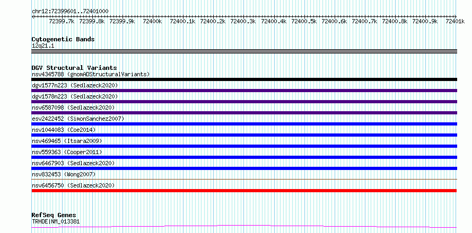Image resolution: width=472 pixels, height=233 pixels.
Task: Open the nsv559363 Cooper2011 label
Action: tap(67, 152)
